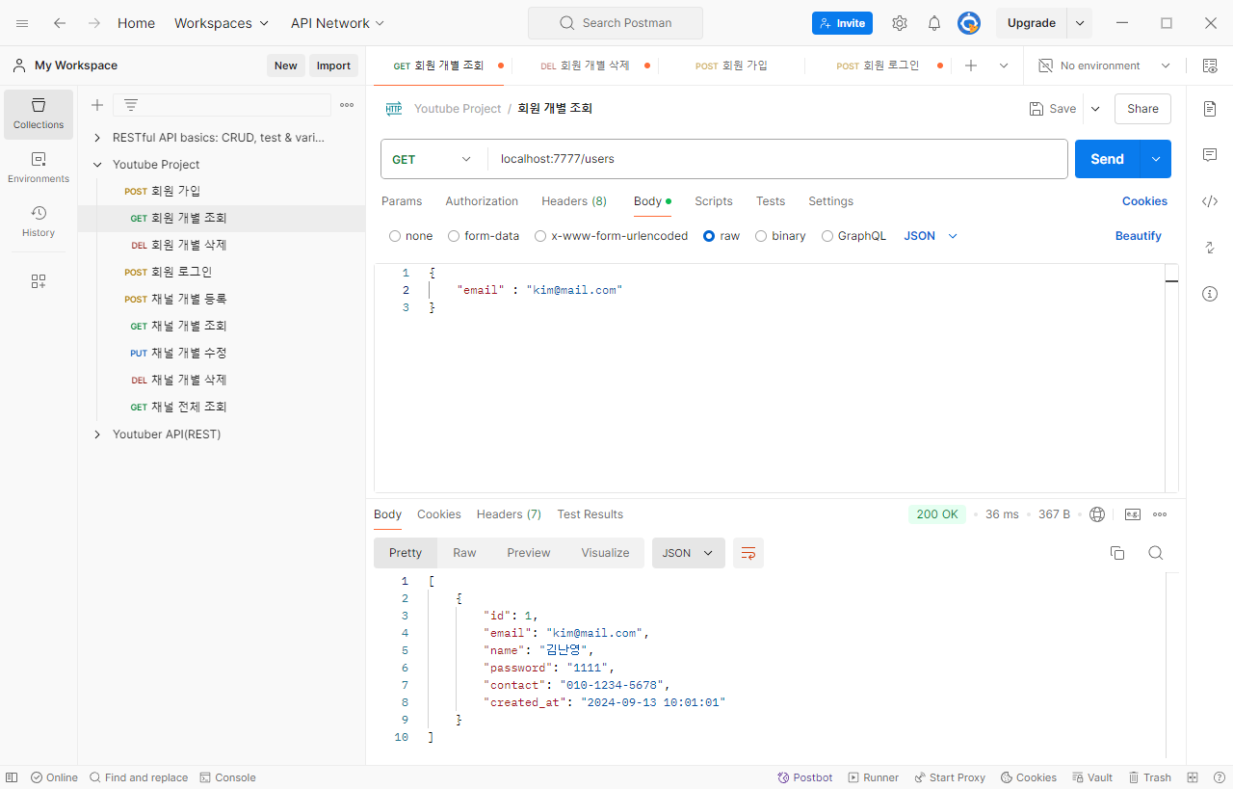This screenshot has width=1233, height=789.
Task: Search within the response body
Action: coord(1156,553)
